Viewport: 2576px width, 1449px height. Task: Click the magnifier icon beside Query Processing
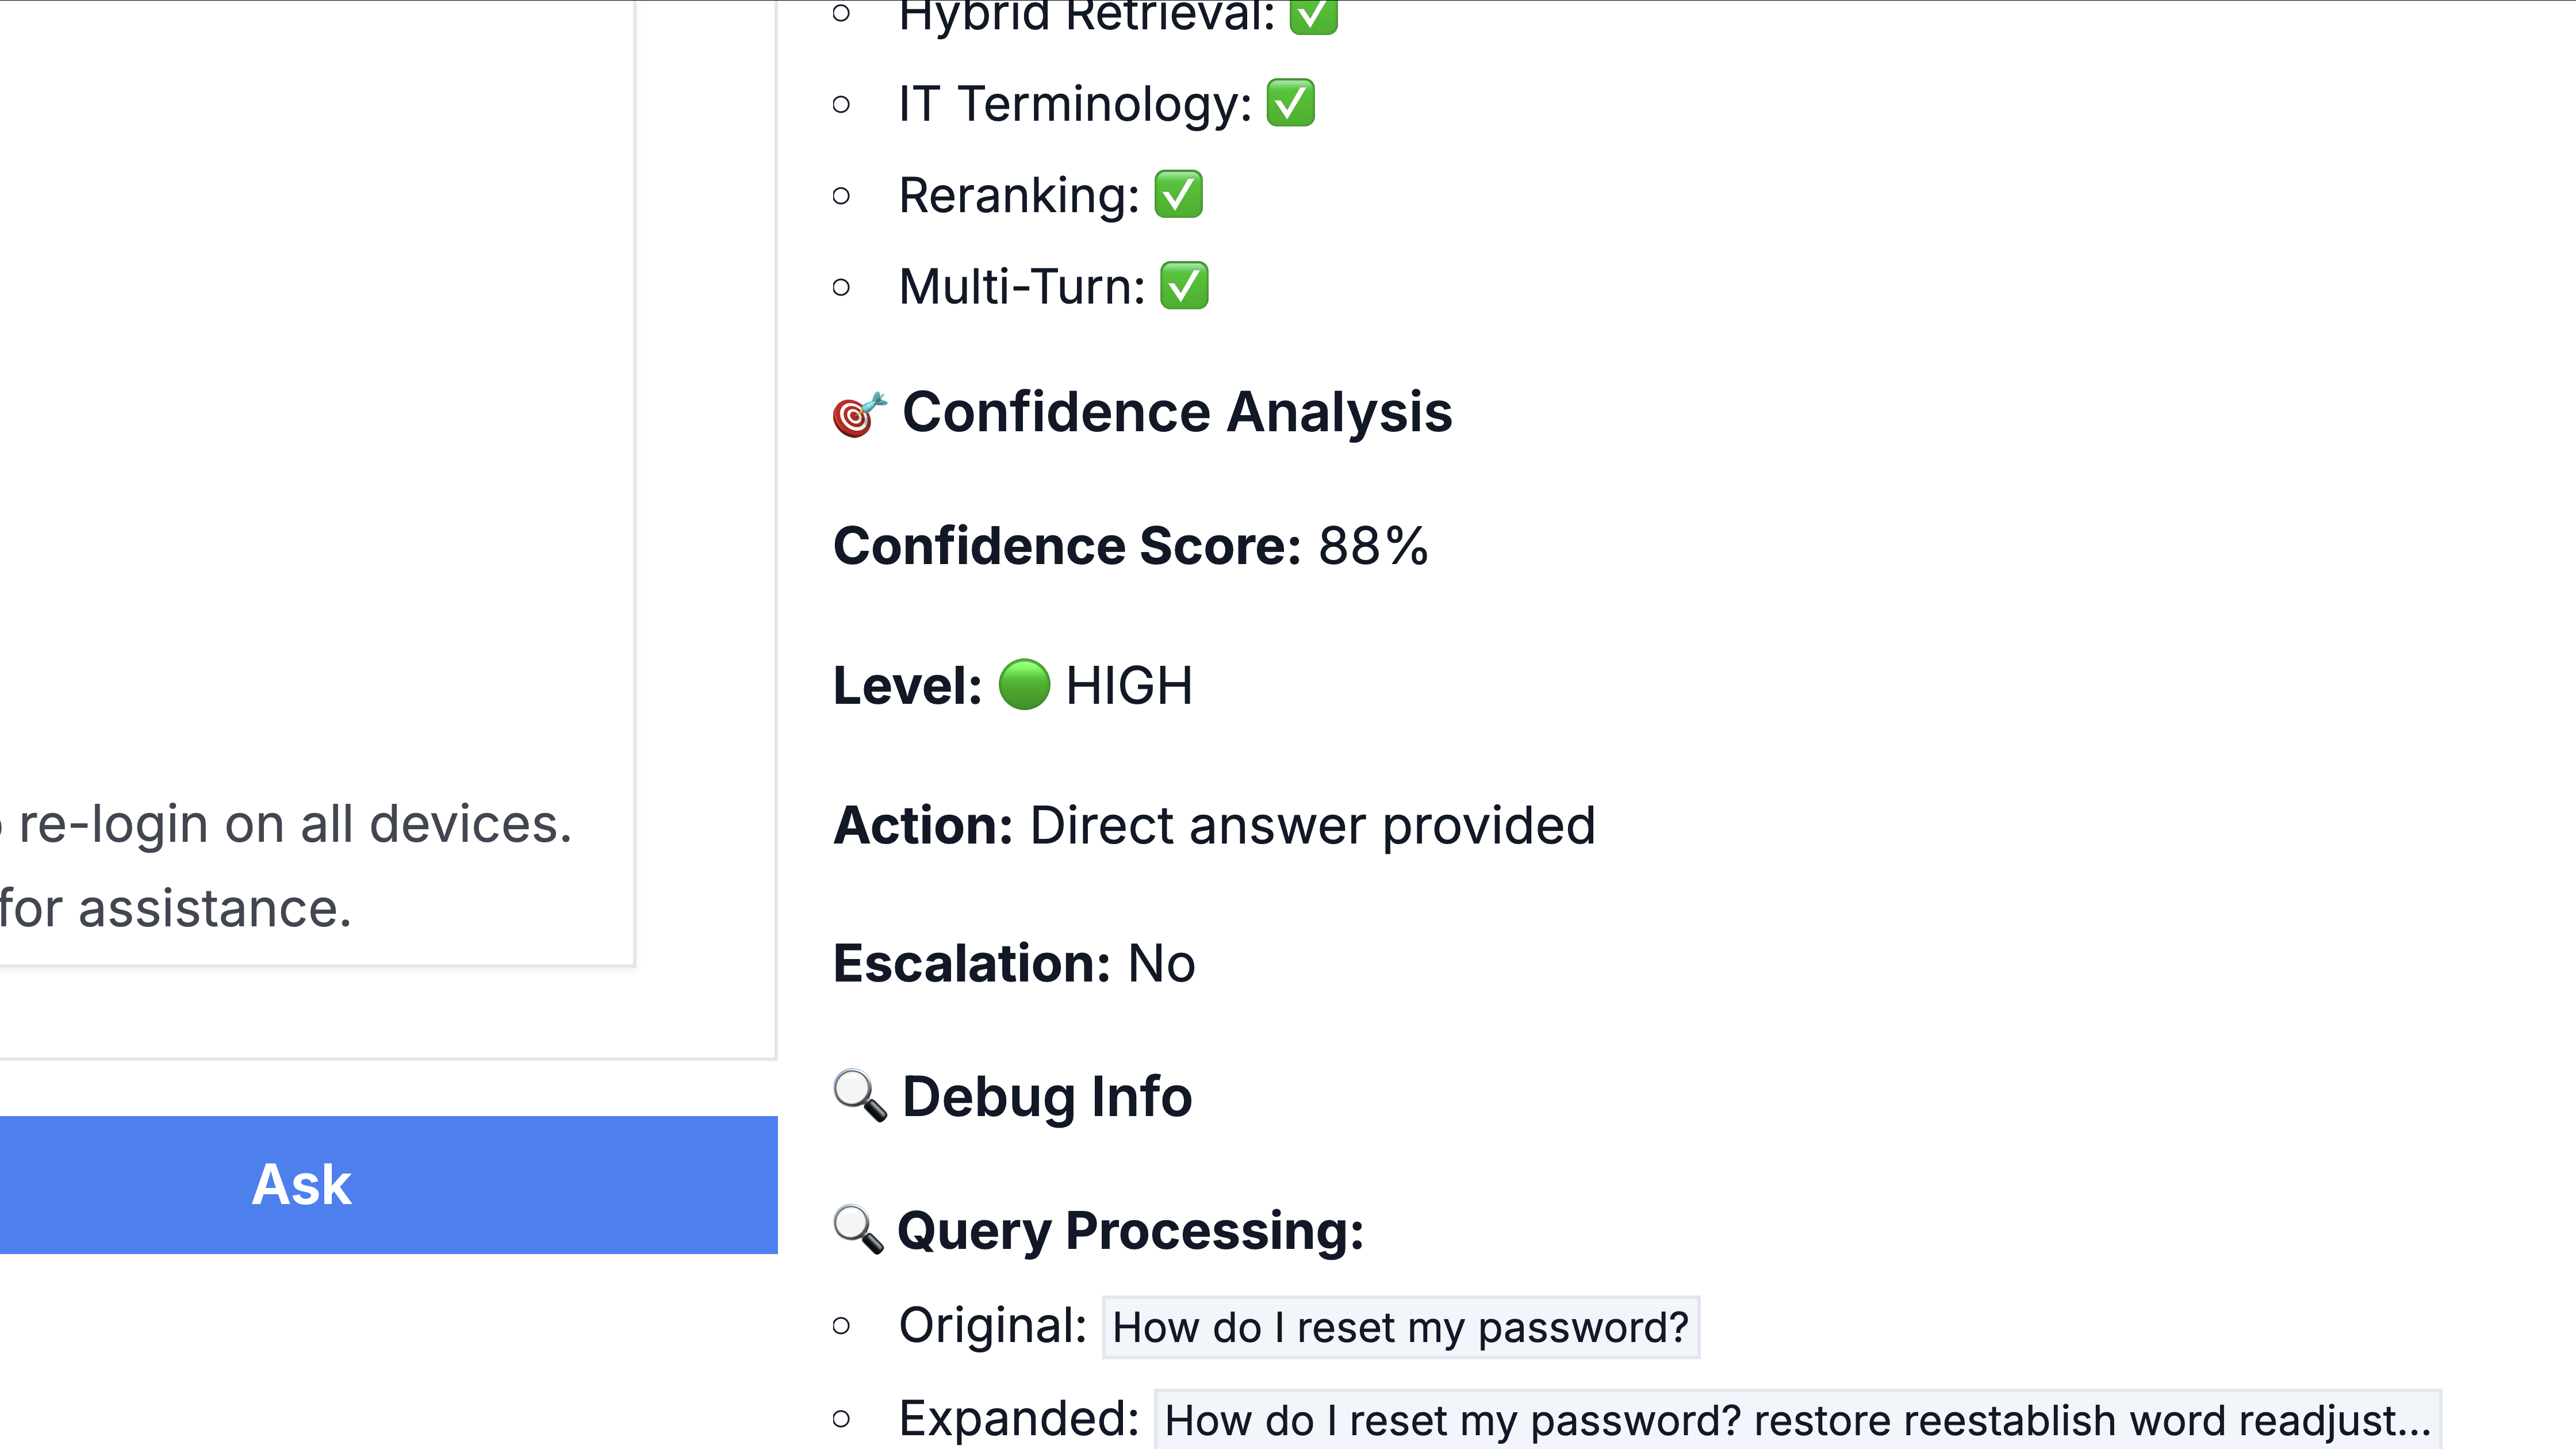pyautogui.click(x=858, y=1230)
